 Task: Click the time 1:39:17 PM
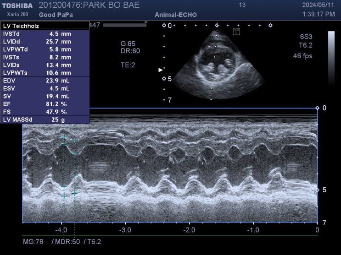click(319, 14)
